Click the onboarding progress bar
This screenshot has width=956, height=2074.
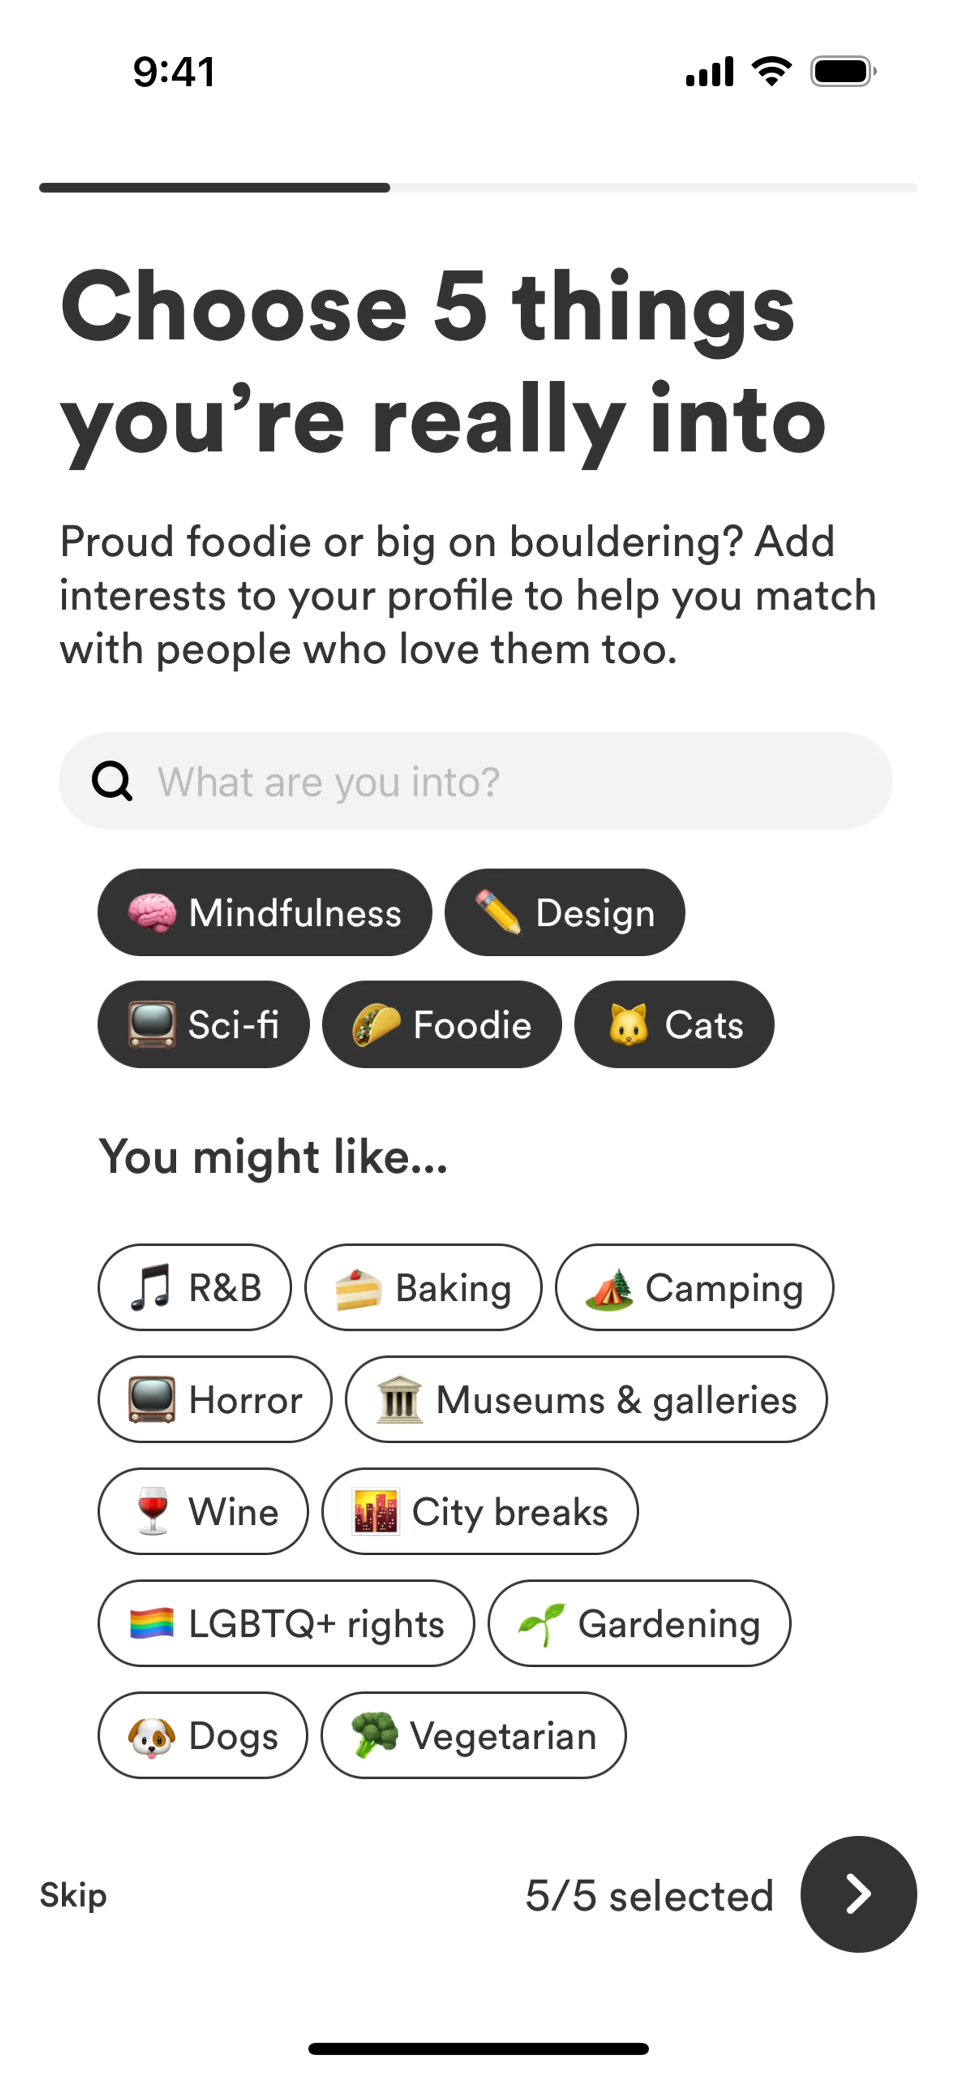[x=478, y=187]
